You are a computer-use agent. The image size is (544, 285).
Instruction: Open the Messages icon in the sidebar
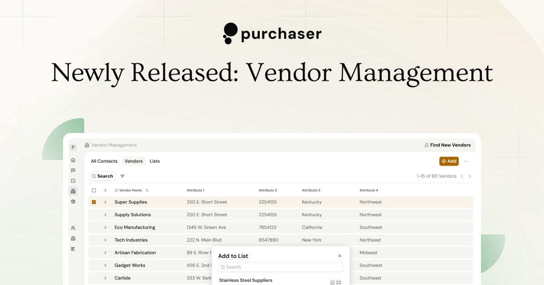point(73,170)
